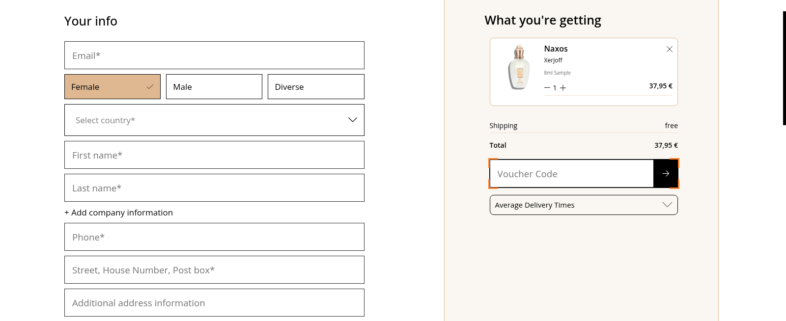This screenshot has height=321, width=786.
Task: Expand Average Delivery Times section
Action: point(583,205)
